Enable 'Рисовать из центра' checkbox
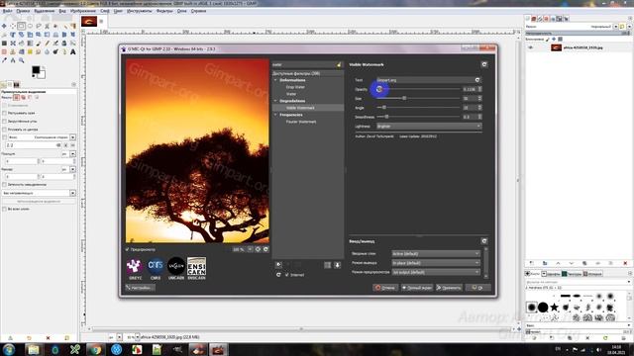This screenshot has height=356, width=634. click(x=4, y=130)
